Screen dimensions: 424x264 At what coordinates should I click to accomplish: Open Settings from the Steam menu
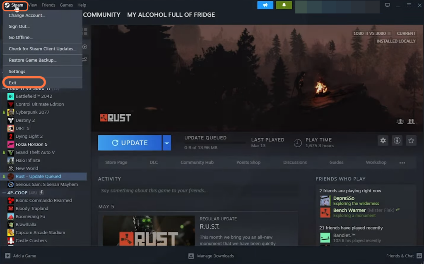click(x=43, y=72)
